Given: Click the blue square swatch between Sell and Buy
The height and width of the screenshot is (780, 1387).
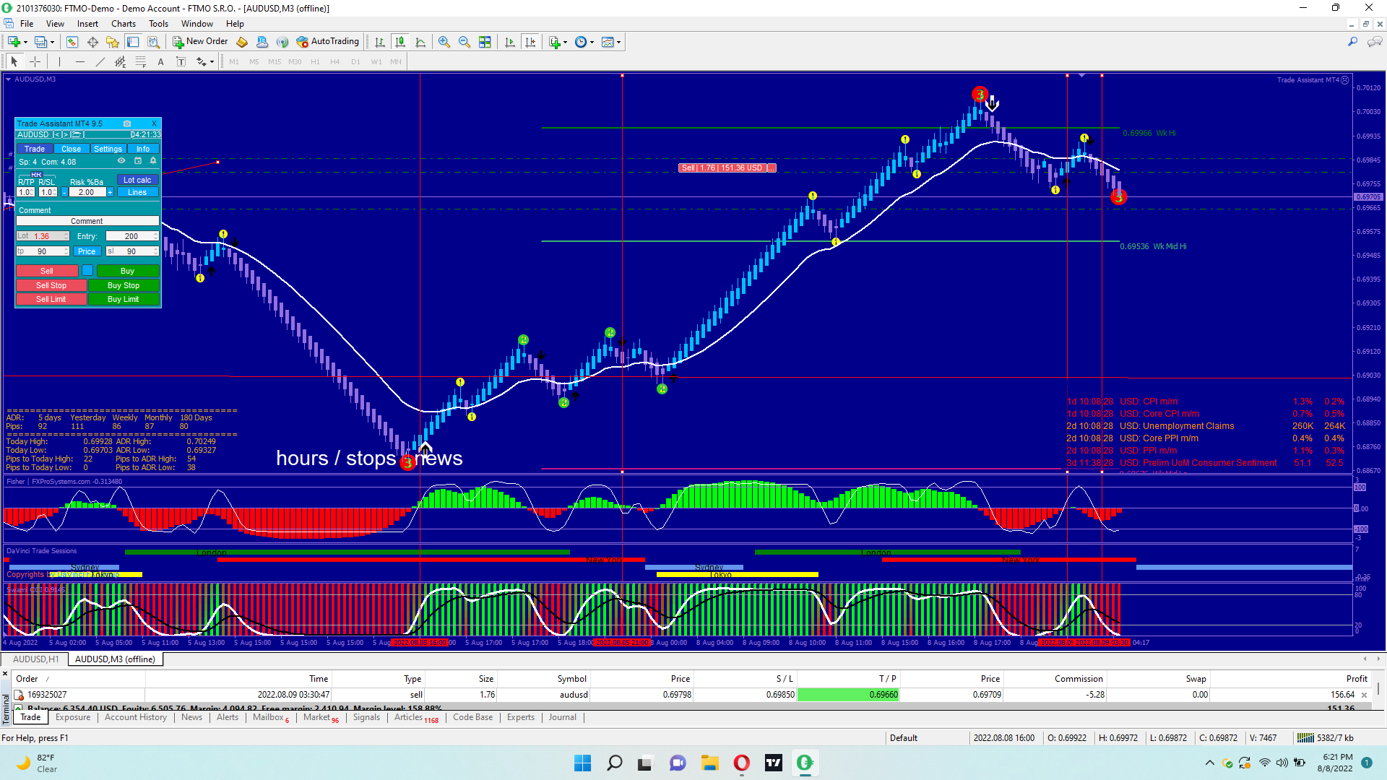Looking at the screenshot, I should [x=87, y=271].
